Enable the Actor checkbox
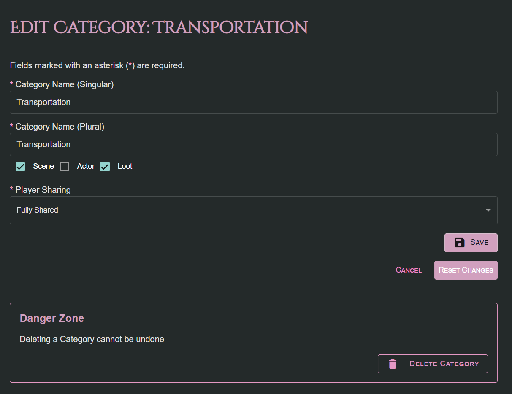Viewport: 512px width, 394px height. tap(65, 167)
